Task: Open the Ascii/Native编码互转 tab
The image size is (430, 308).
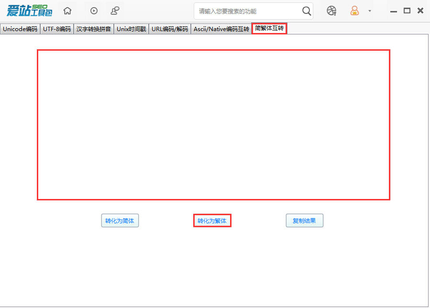Action: tap(221, 29)
